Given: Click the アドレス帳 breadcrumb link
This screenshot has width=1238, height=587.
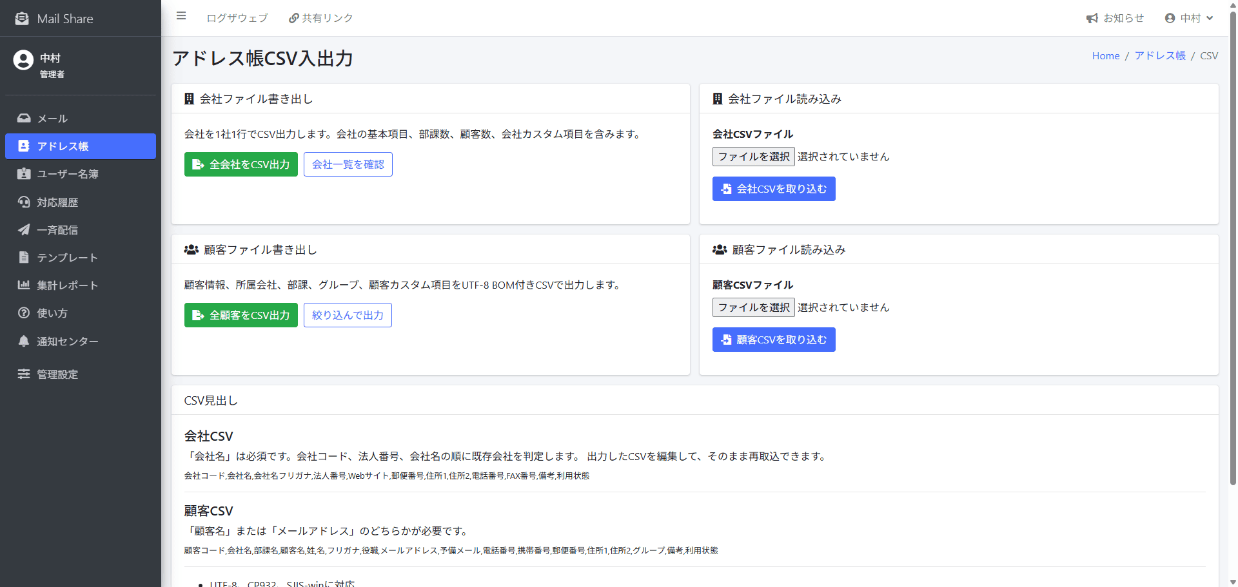Looking at the screenshot, I should pos(1160,56).
